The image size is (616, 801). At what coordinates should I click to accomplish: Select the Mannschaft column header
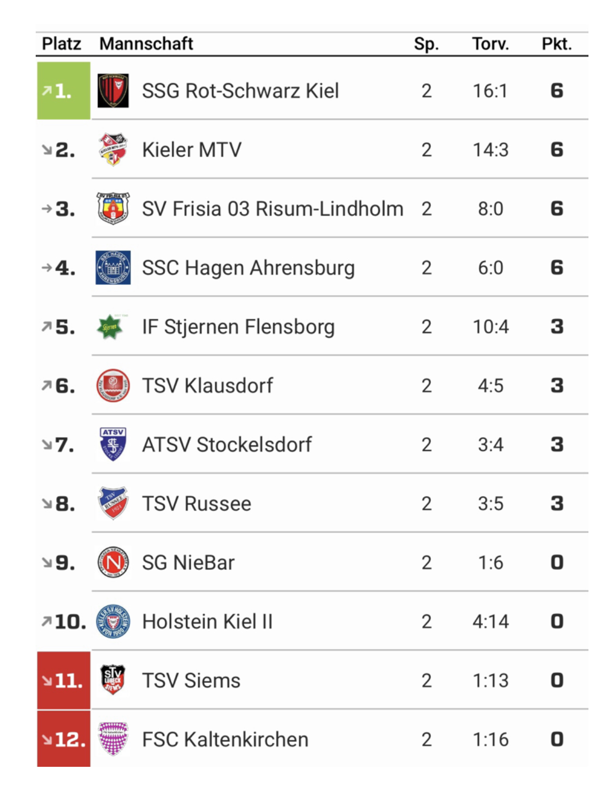pyautogui.click(x=146, y=44)
